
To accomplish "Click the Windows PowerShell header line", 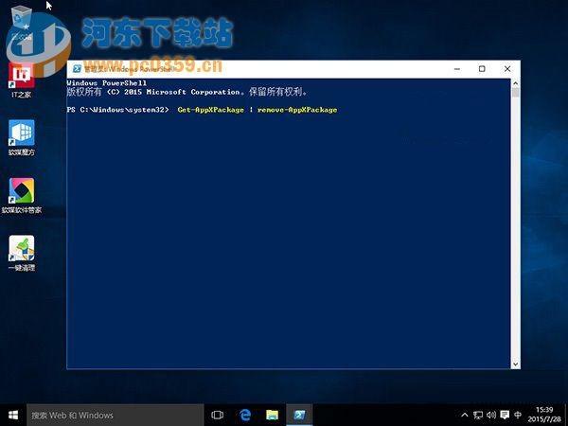I will point(106,83).
